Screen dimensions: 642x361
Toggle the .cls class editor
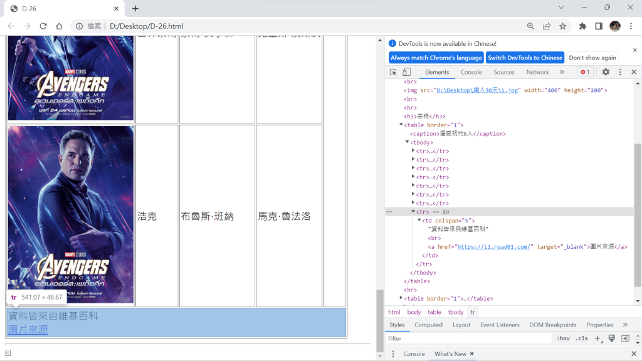point(581,338)
